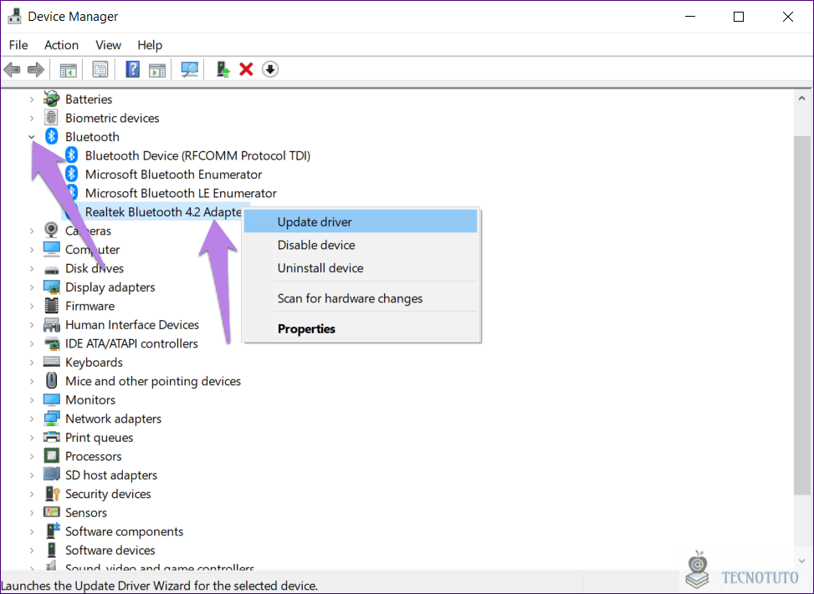Open the View menu
The image size is (814, 594).
tap(108, 45)
